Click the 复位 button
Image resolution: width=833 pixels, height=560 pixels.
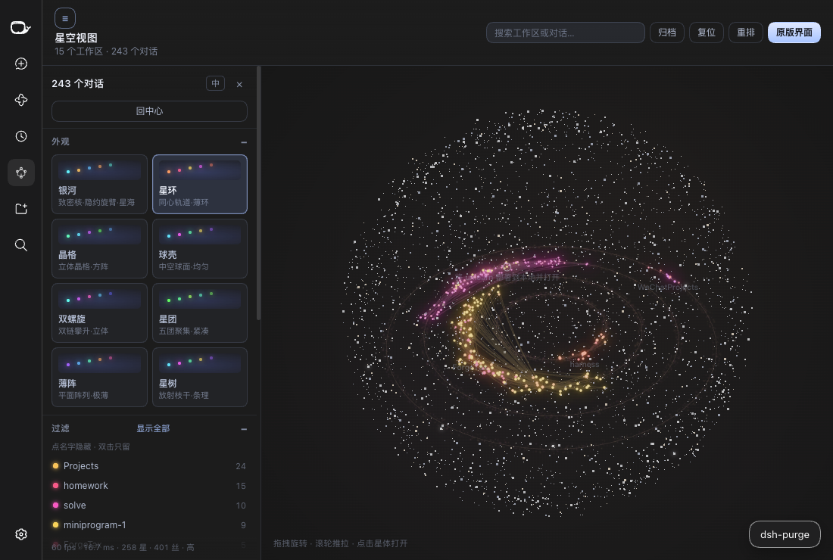coord(706,33)
